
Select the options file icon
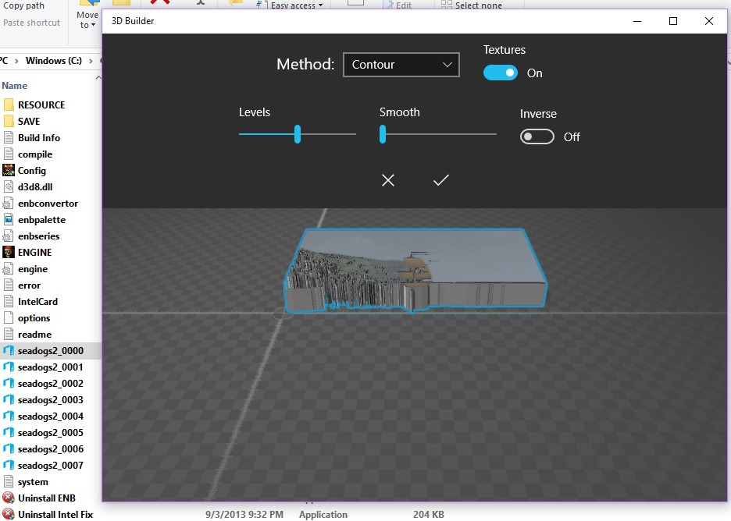(x=9, y=318)
